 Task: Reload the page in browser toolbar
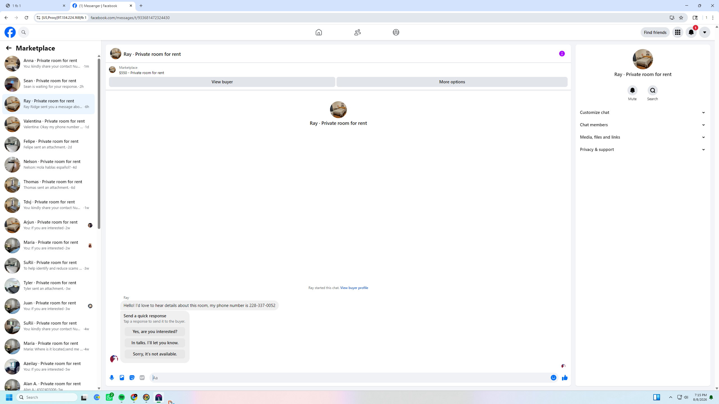(26, 18)
